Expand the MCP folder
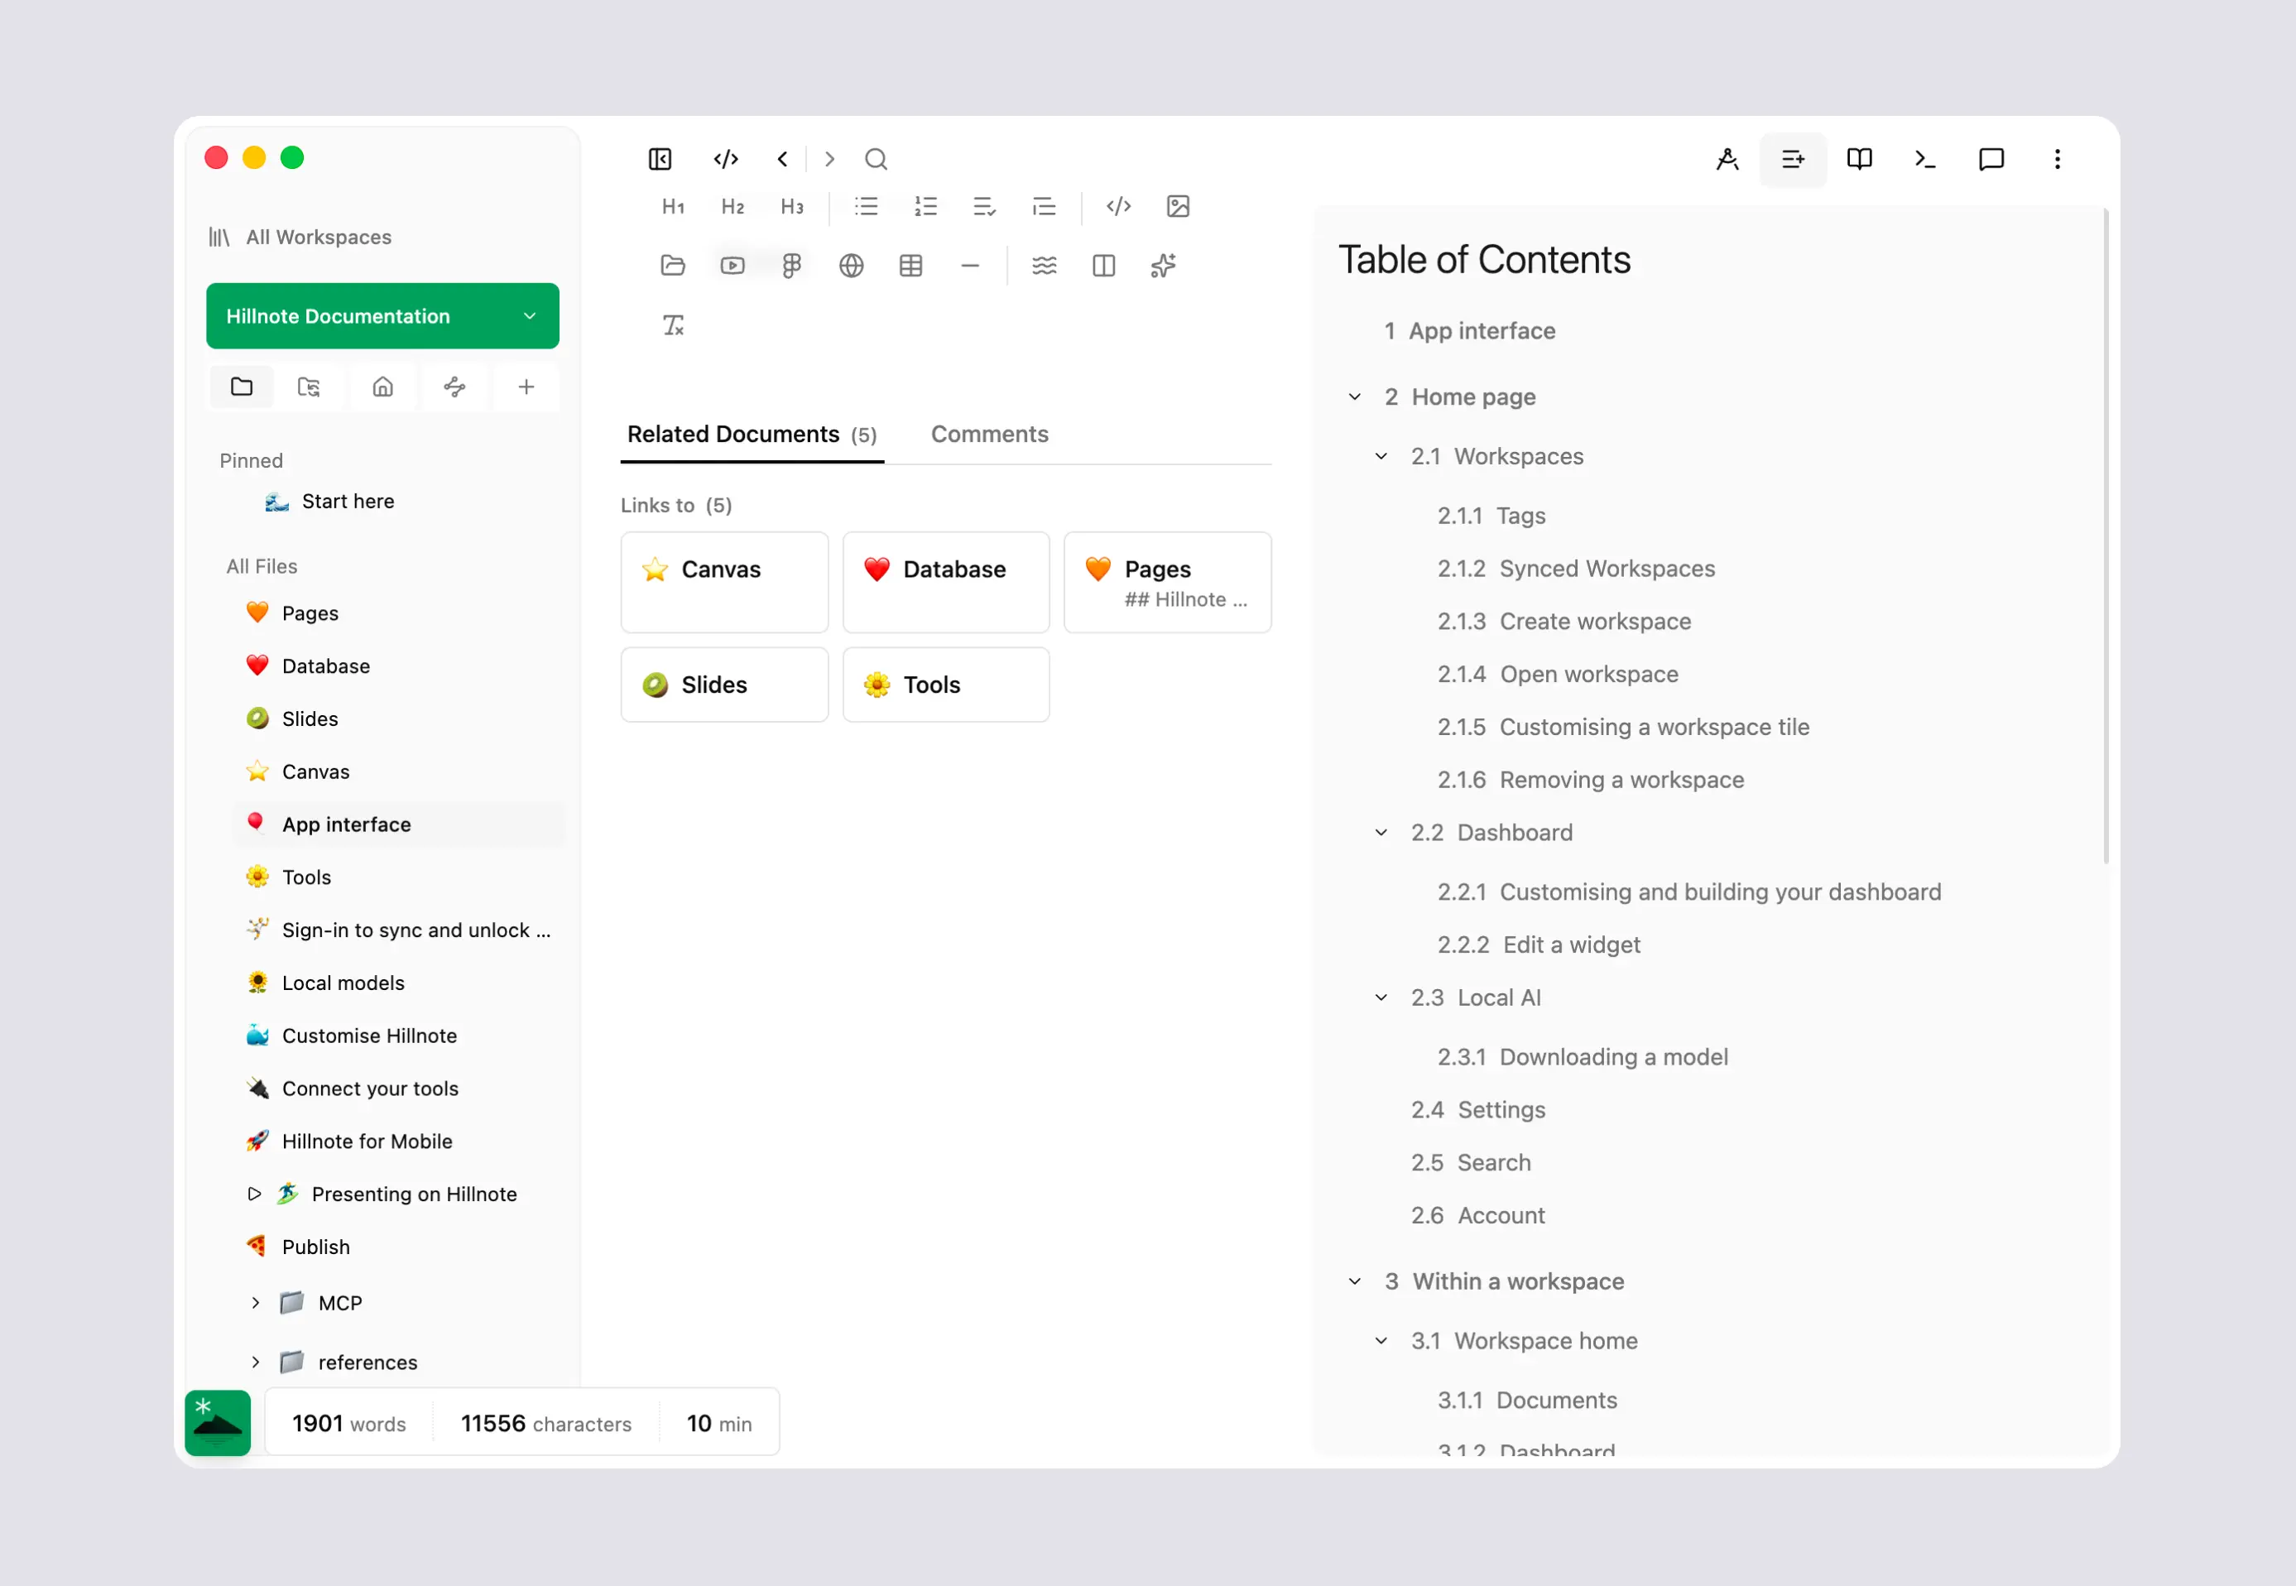The height and width of the screenshot is (1586, 2296). coord(255,1303)
